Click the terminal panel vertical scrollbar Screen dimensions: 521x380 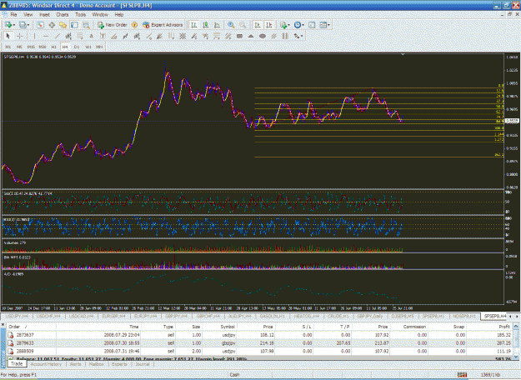tap(516, 341)
